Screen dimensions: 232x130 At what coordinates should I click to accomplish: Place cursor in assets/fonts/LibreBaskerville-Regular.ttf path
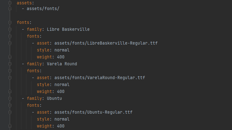[106, 43]
